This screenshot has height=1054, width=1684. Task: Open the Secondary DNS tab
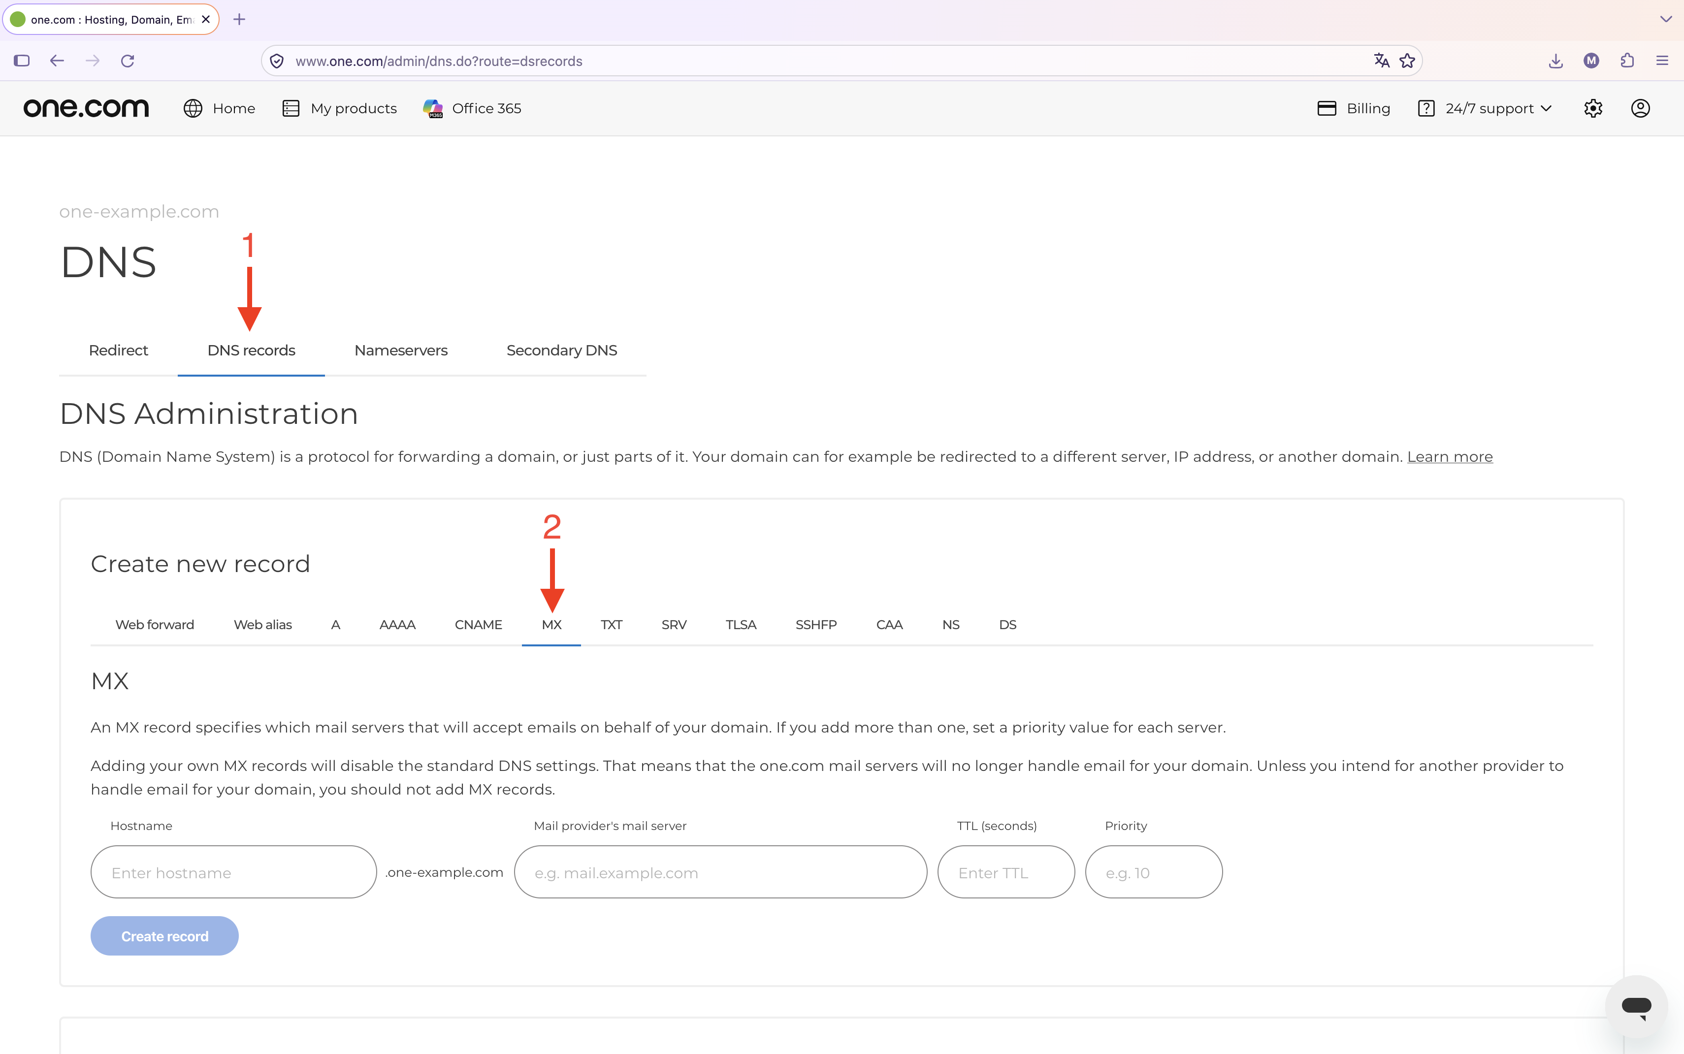tap(562, 350)
